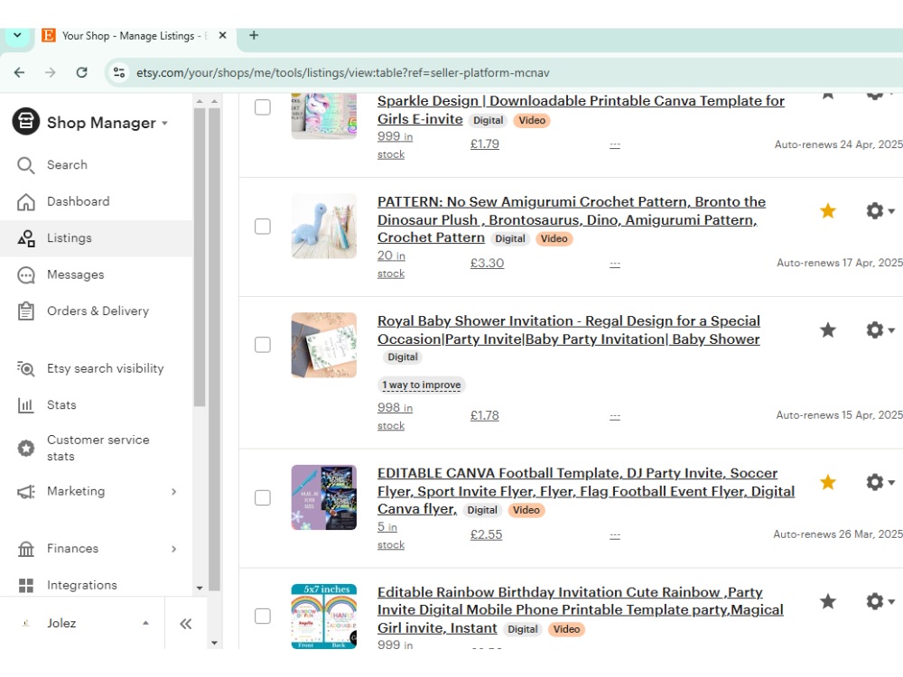Open Customer service stats page
Screen dimensions: 903x677
point(98,448)
